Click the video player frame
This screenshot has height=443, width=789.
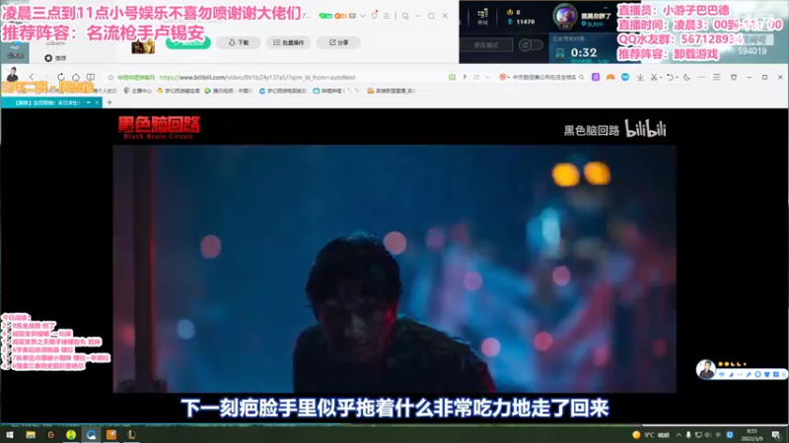pyautogui.click(x=394, y=269)
